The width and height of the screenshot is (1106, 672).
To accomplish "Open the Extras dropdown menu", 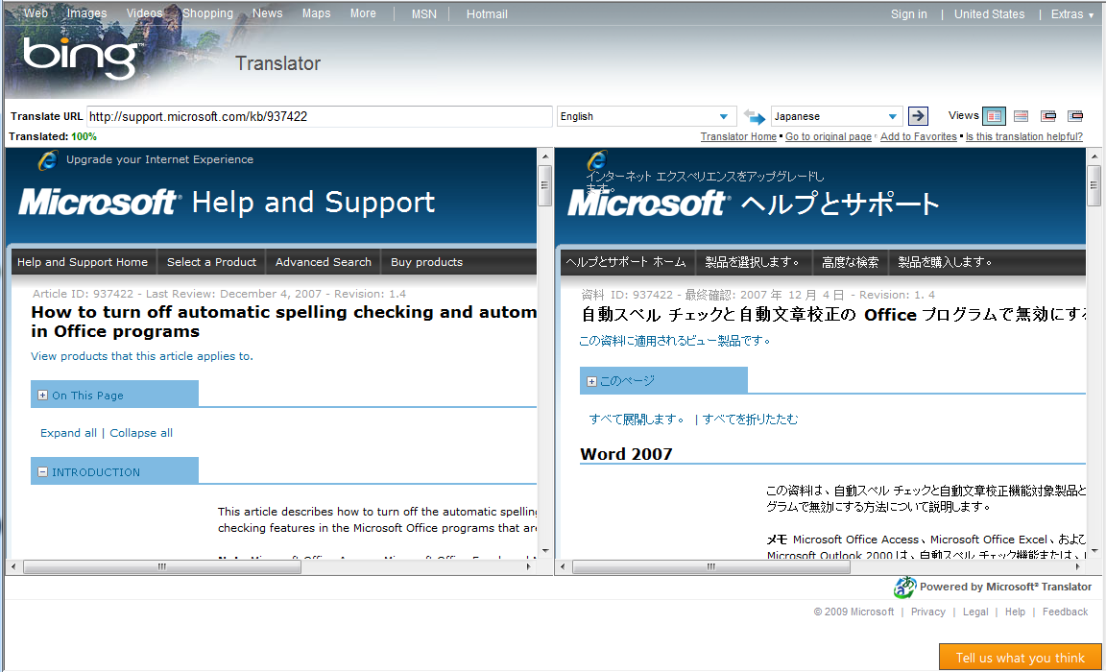I will click(1071, 14).
